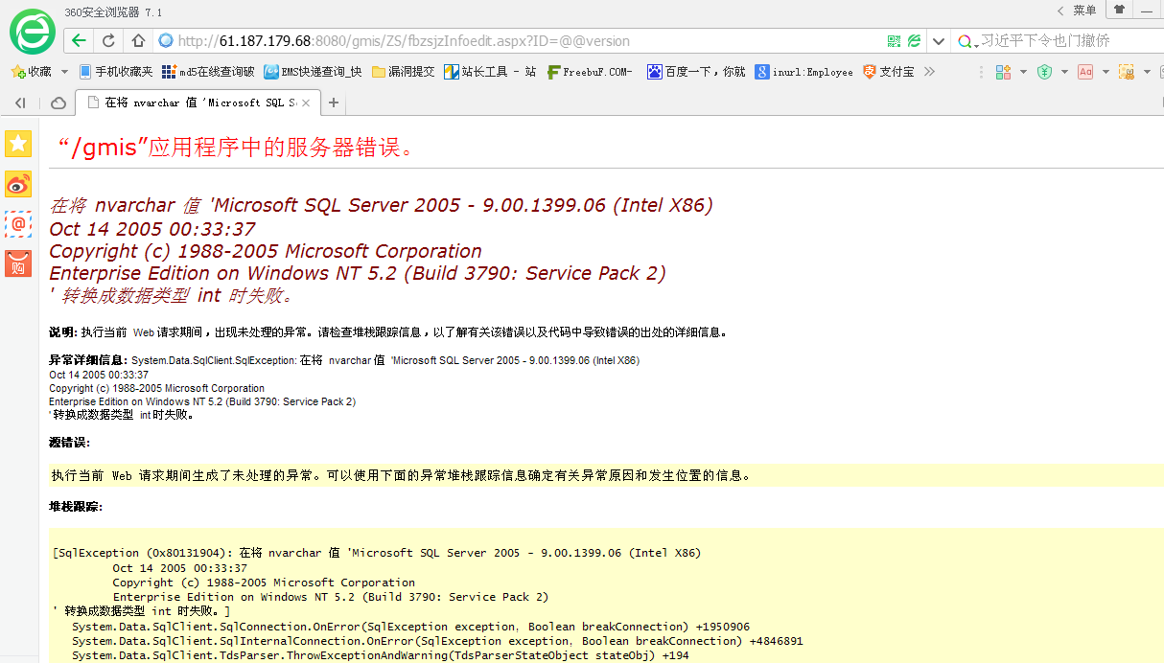
Task: Open the favorites star sidebar icon
Action: point(18,144)
